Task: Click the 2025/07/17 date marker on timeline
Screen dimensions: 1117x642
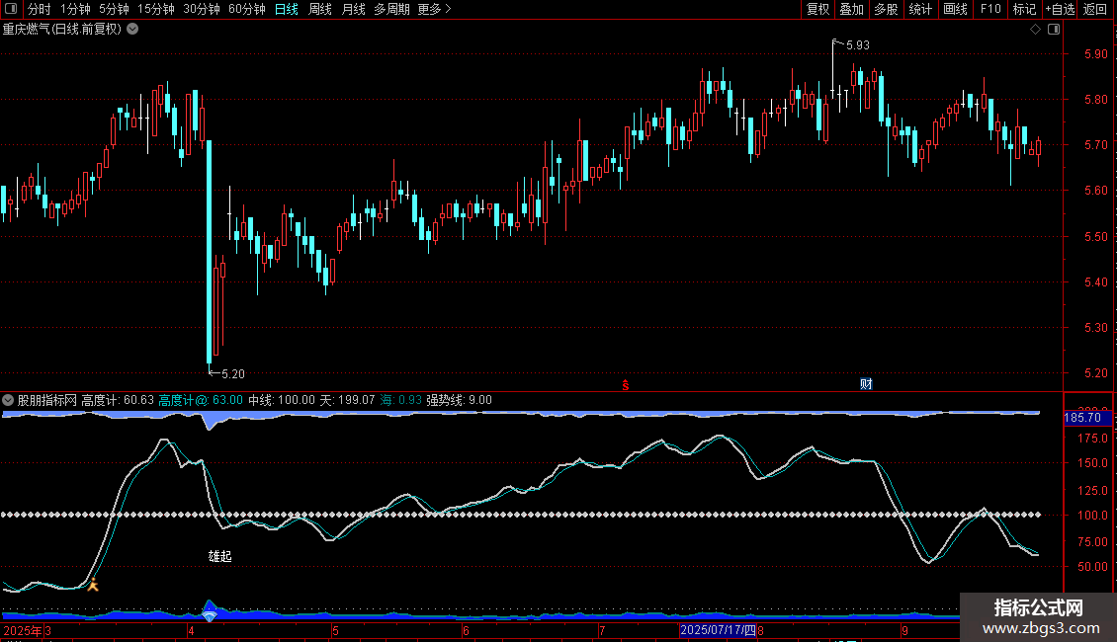Action: pos(718,629)
